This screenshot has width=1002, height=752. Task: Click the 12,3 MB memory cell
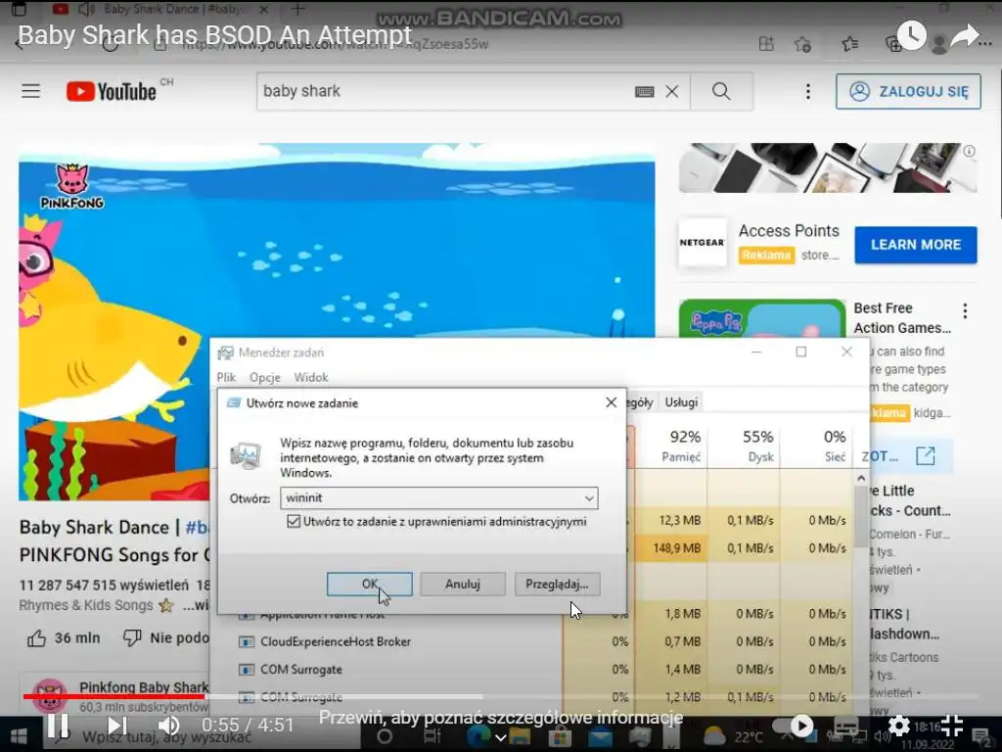click(x=671, y=521)
